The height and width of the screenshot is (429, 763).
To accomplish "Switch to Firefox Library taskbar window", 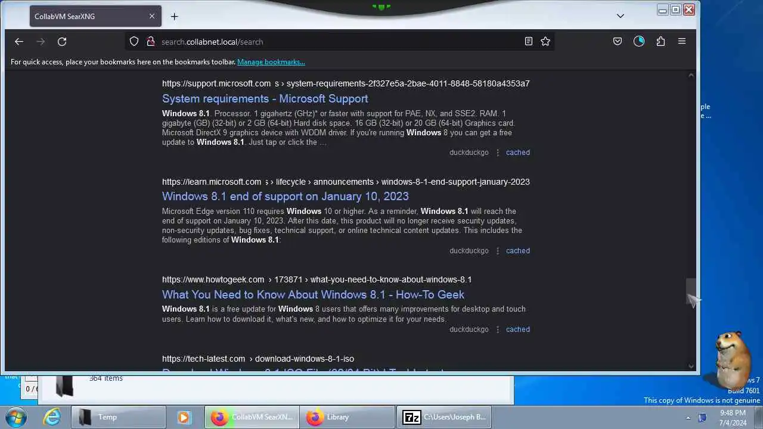I will (x=348, y=417).
